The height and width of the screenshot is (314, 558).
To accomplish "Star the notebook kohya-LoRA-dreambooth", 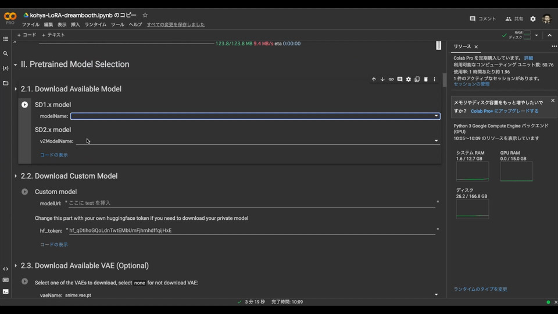I will [145, 15].
